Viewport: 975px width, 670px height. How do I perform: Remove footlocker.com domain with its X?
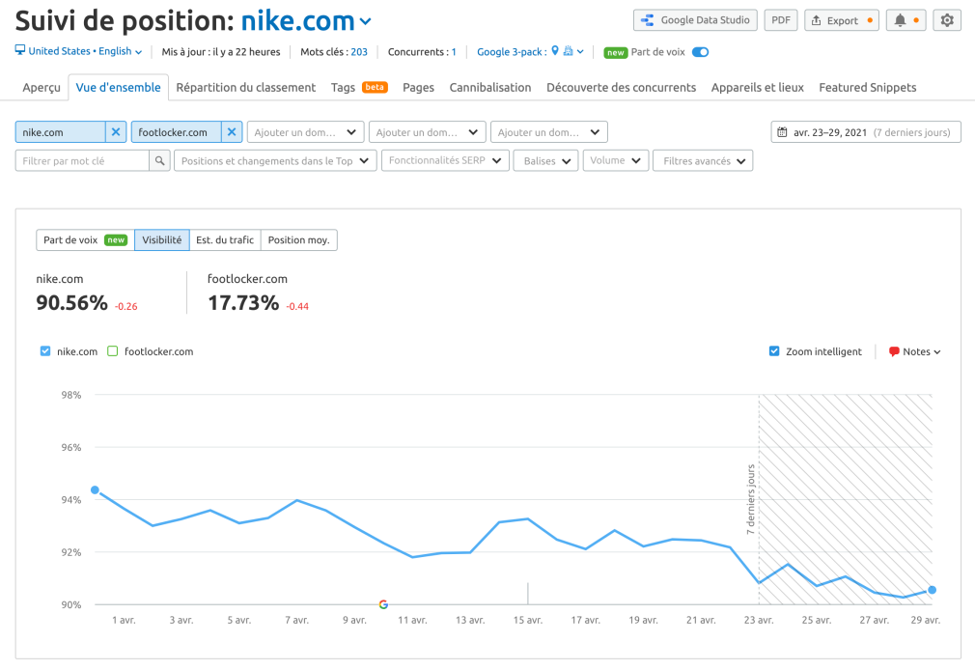pyautogui.click(x=232, y=132)
